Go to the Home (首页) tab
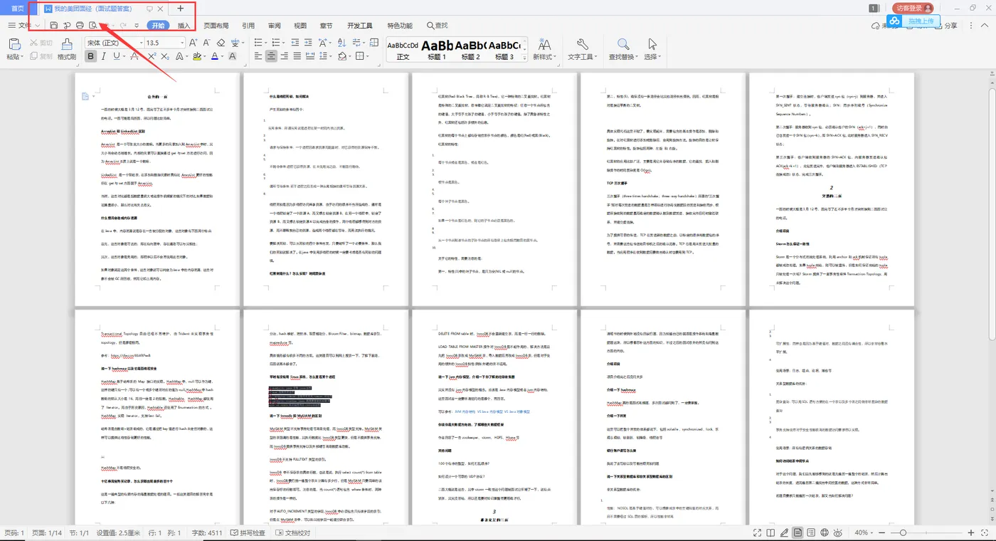This screenshot has height=541, width=996. click(17, 9)
